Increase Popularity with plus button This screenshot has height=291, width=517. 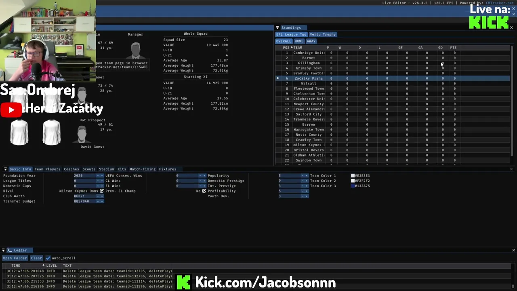[x=307, y=175]
